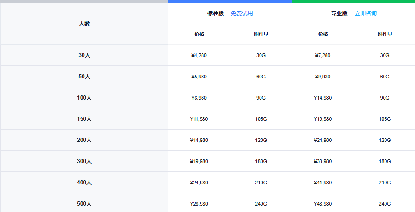Image resolution: width=415 pixels, height=212 pixels.
Task: Click the ¥33,980 professional price cell
Action: [x=323, y=161]
